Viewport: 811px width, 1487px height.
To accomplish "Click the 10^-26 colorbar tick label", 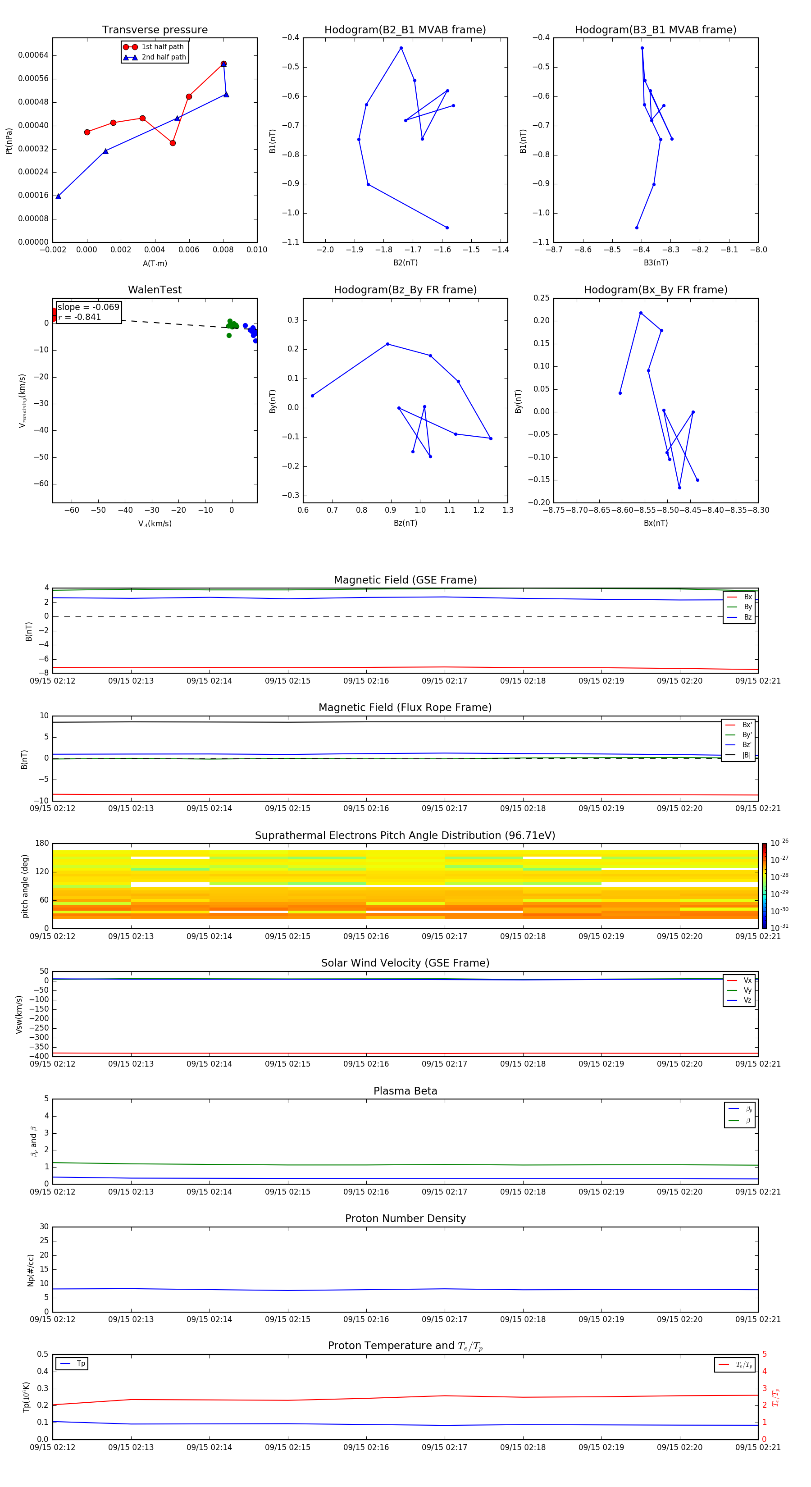I will click(x=779, y=843).
